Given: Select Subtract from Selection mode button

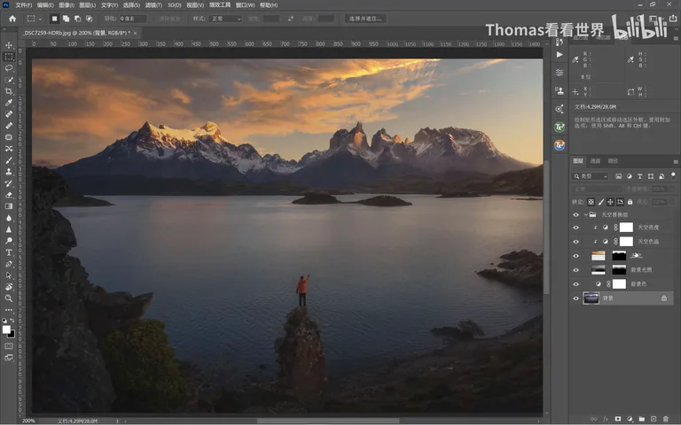Looking at the screenshot, I should click(x=77, y=19).
